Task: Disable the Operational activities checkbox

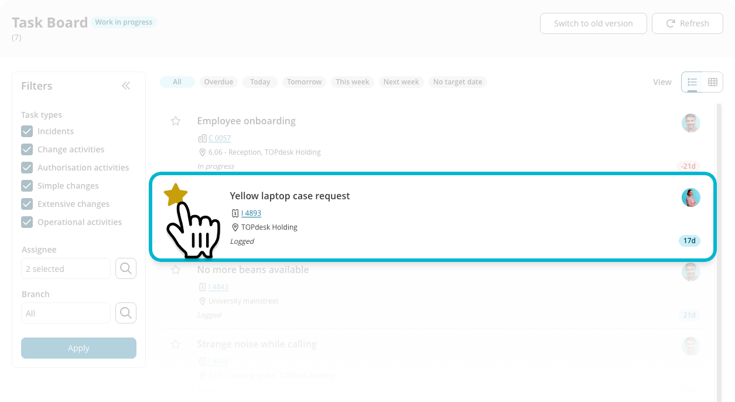Action: point(27,222)
